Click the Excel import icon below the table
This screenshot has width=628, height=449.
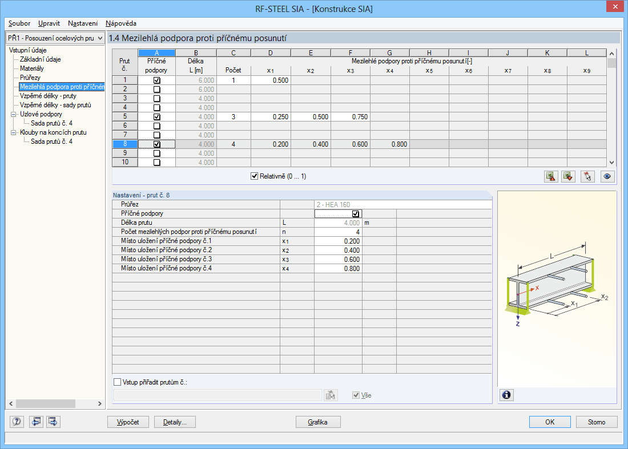click(x=568, y=176)
